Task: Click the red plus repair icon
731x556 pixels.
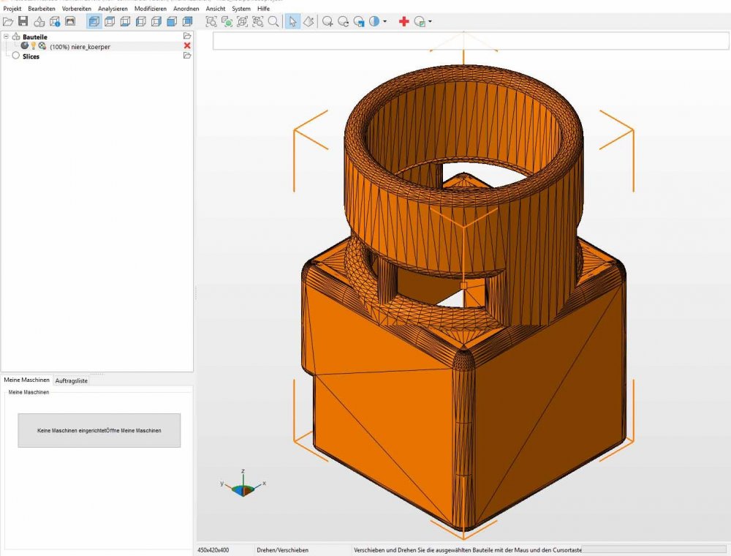Action: (x=404, y=22)
